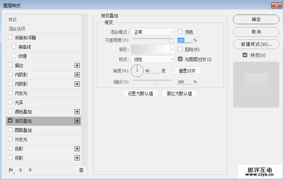
Task: Click the plus icon beside 描边
Action: 77,65
